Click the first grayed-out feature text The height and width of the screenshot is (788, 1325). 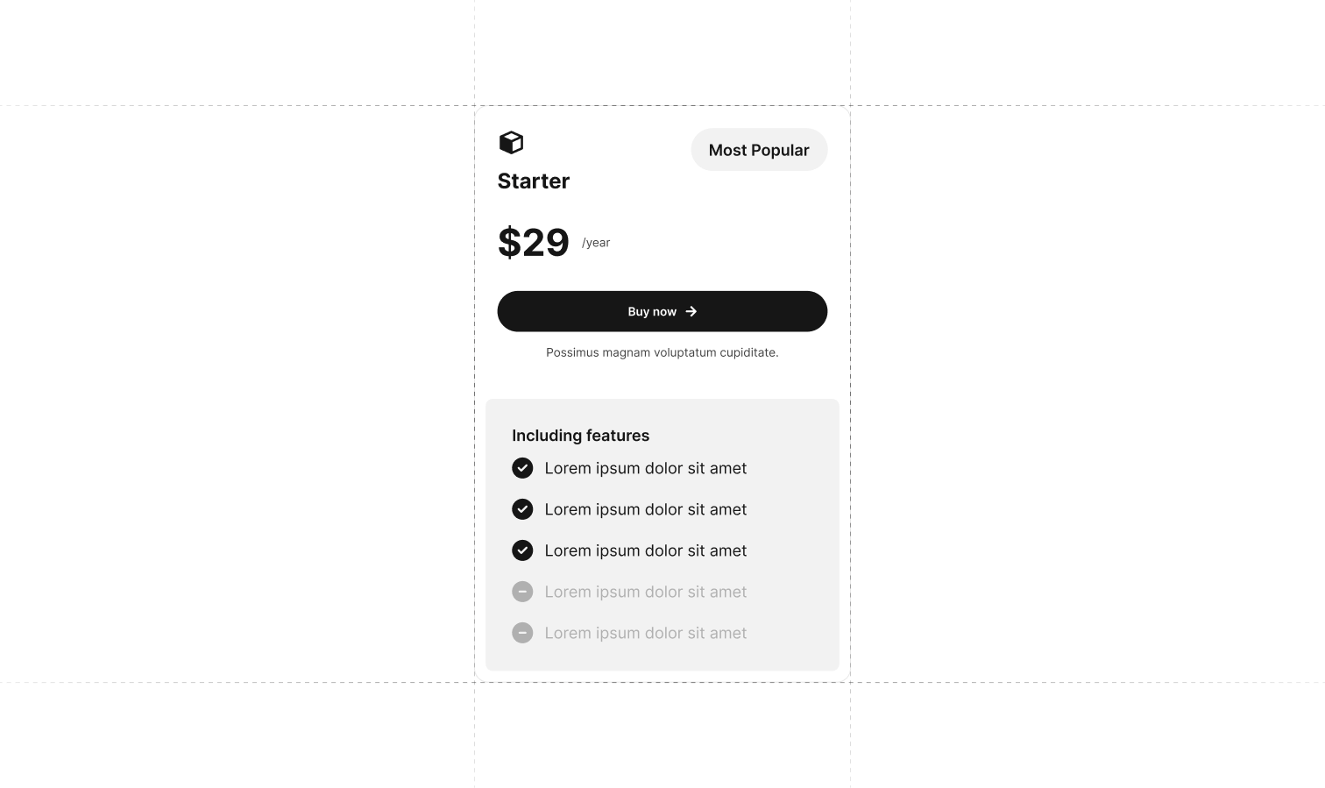(646, 592)
